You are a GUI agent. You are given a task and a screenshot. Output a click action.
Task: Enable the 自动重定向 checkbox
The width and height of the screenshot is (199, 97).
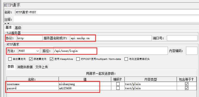coord(10,59)
